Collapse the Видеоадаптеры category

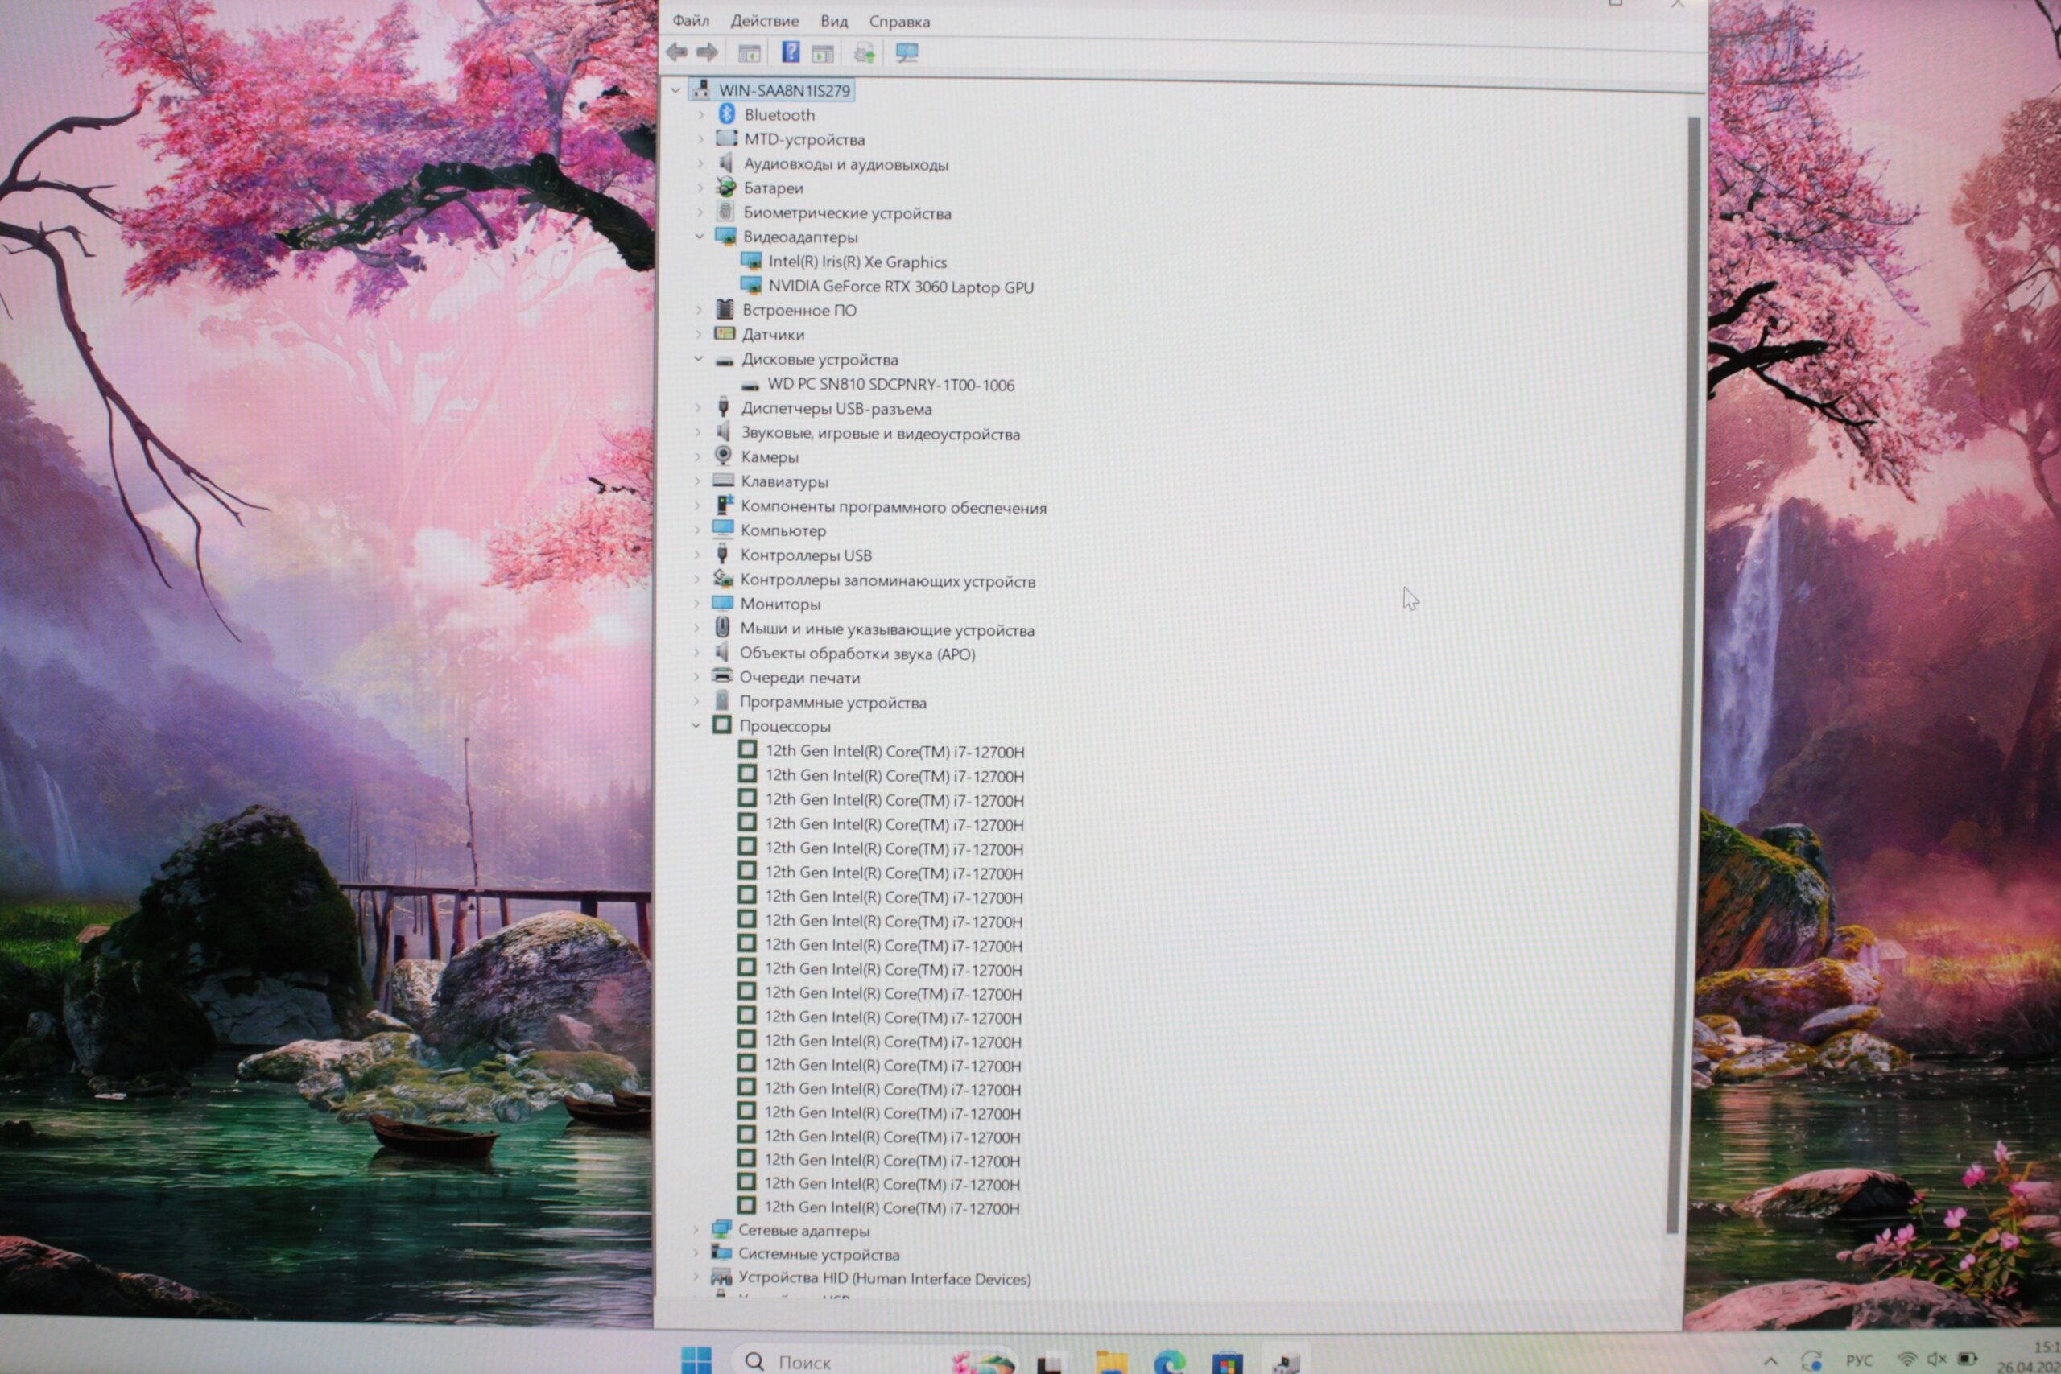click(700, 237)
